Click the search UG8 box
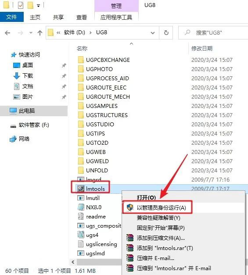Screen dimensions: 248x275 pyautogui.click(x=213, y=32)
